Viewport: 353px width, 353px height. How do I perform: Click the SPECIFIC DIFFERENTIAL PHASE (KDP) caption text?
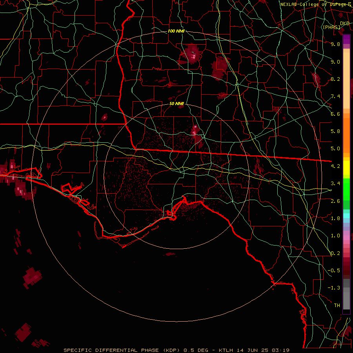(122, 350)
